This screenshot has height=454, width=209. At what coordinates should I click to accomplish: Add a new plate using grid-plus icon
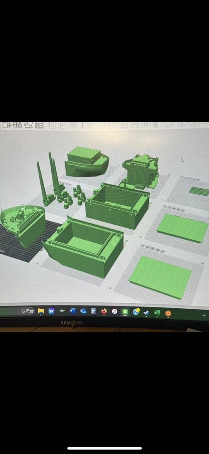(18, 125)
